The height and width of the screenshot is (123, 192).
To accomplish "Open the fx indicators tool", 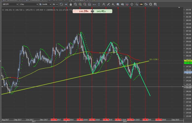I will point(104,4).
